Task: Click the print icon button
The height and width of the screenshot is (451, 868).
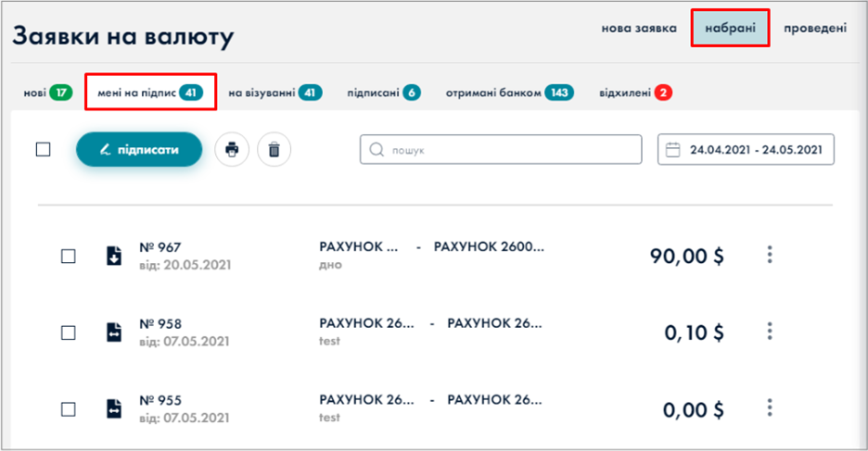Action: click(232, 149)
